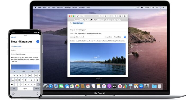Tap the delete key on the iPhone keyboard

click(39, 84)
